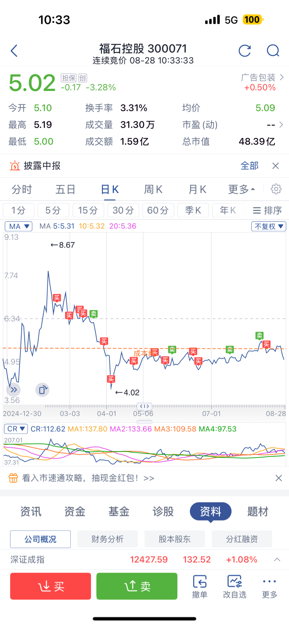Select the 财务分析 sub-tab
The height and width of the screenshot is (626, 289).
[107, 539]
